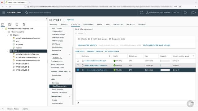Screen dimensions: 198x111
Task: Click the browser address bar URL
Action: click(x=101, y=7)
